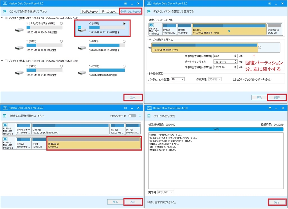Click the clone target header icon
288x209 pixels.
[x=5, y=11]
